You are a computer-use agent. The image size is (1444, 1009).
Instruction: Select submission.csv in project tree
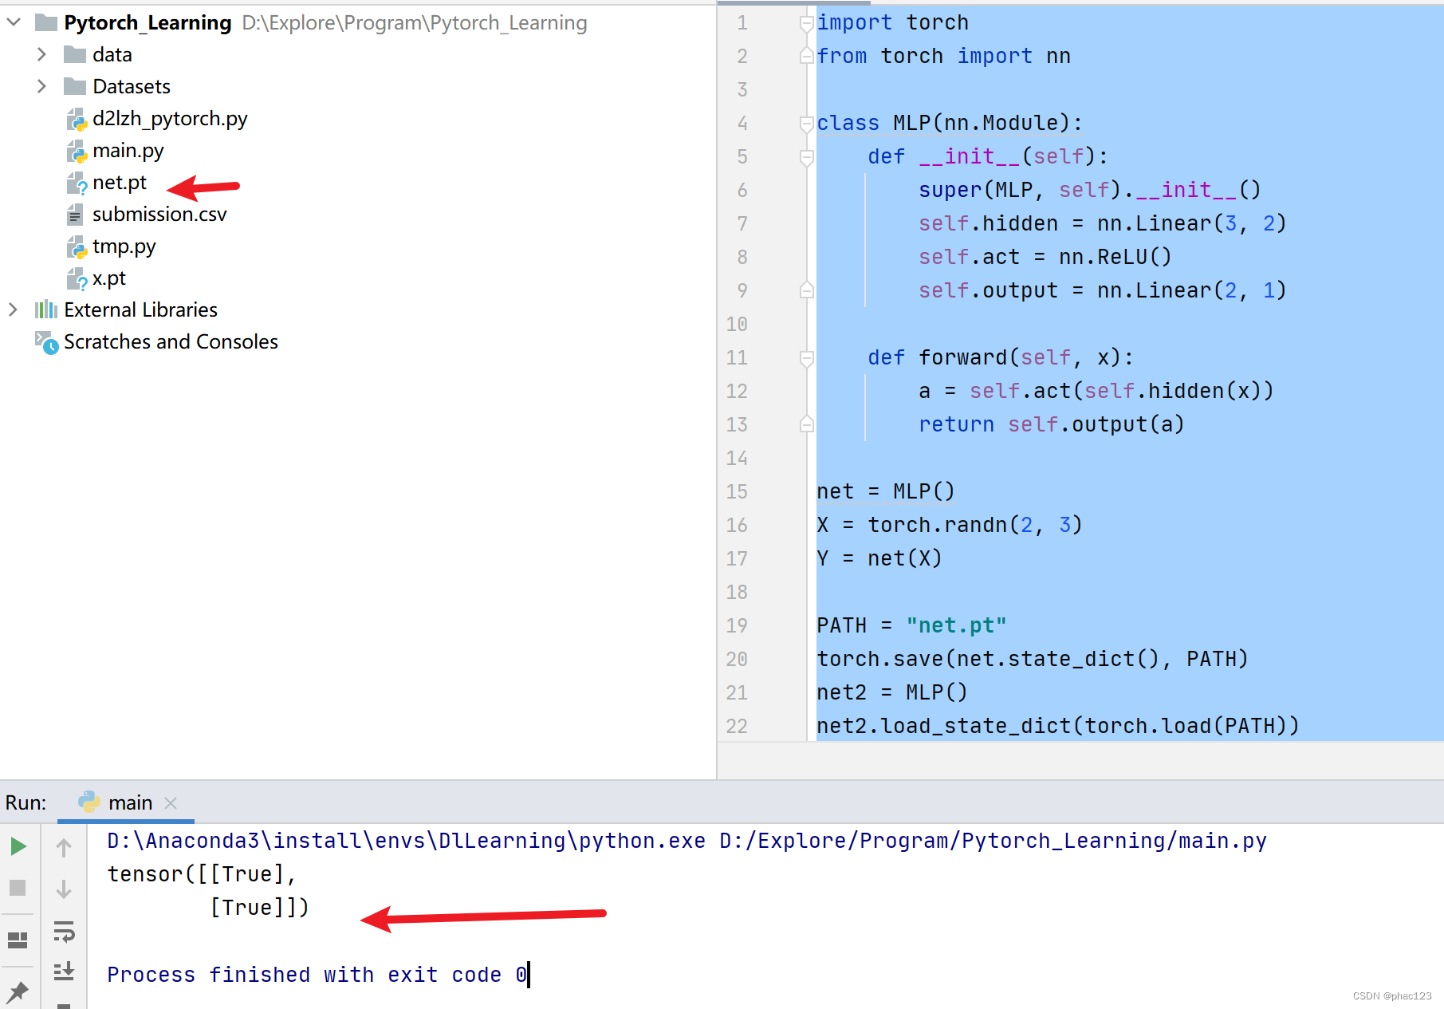pyautogui.click(x=159, y=215)
